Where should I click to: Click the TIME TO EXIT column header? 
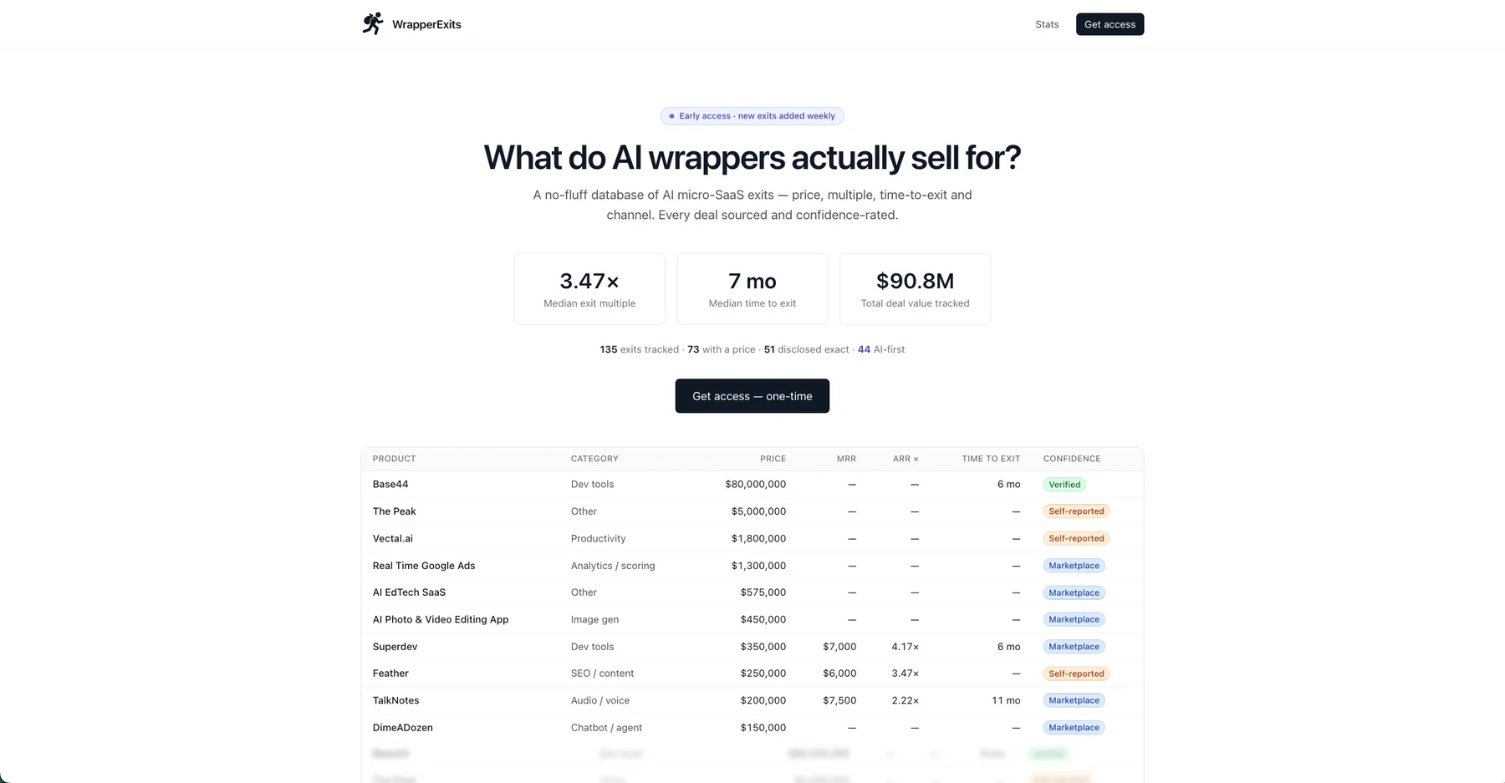tap(991, 459)
